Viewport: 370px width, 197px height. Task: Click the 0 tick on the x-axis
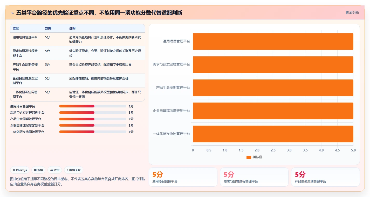[193, 150]
